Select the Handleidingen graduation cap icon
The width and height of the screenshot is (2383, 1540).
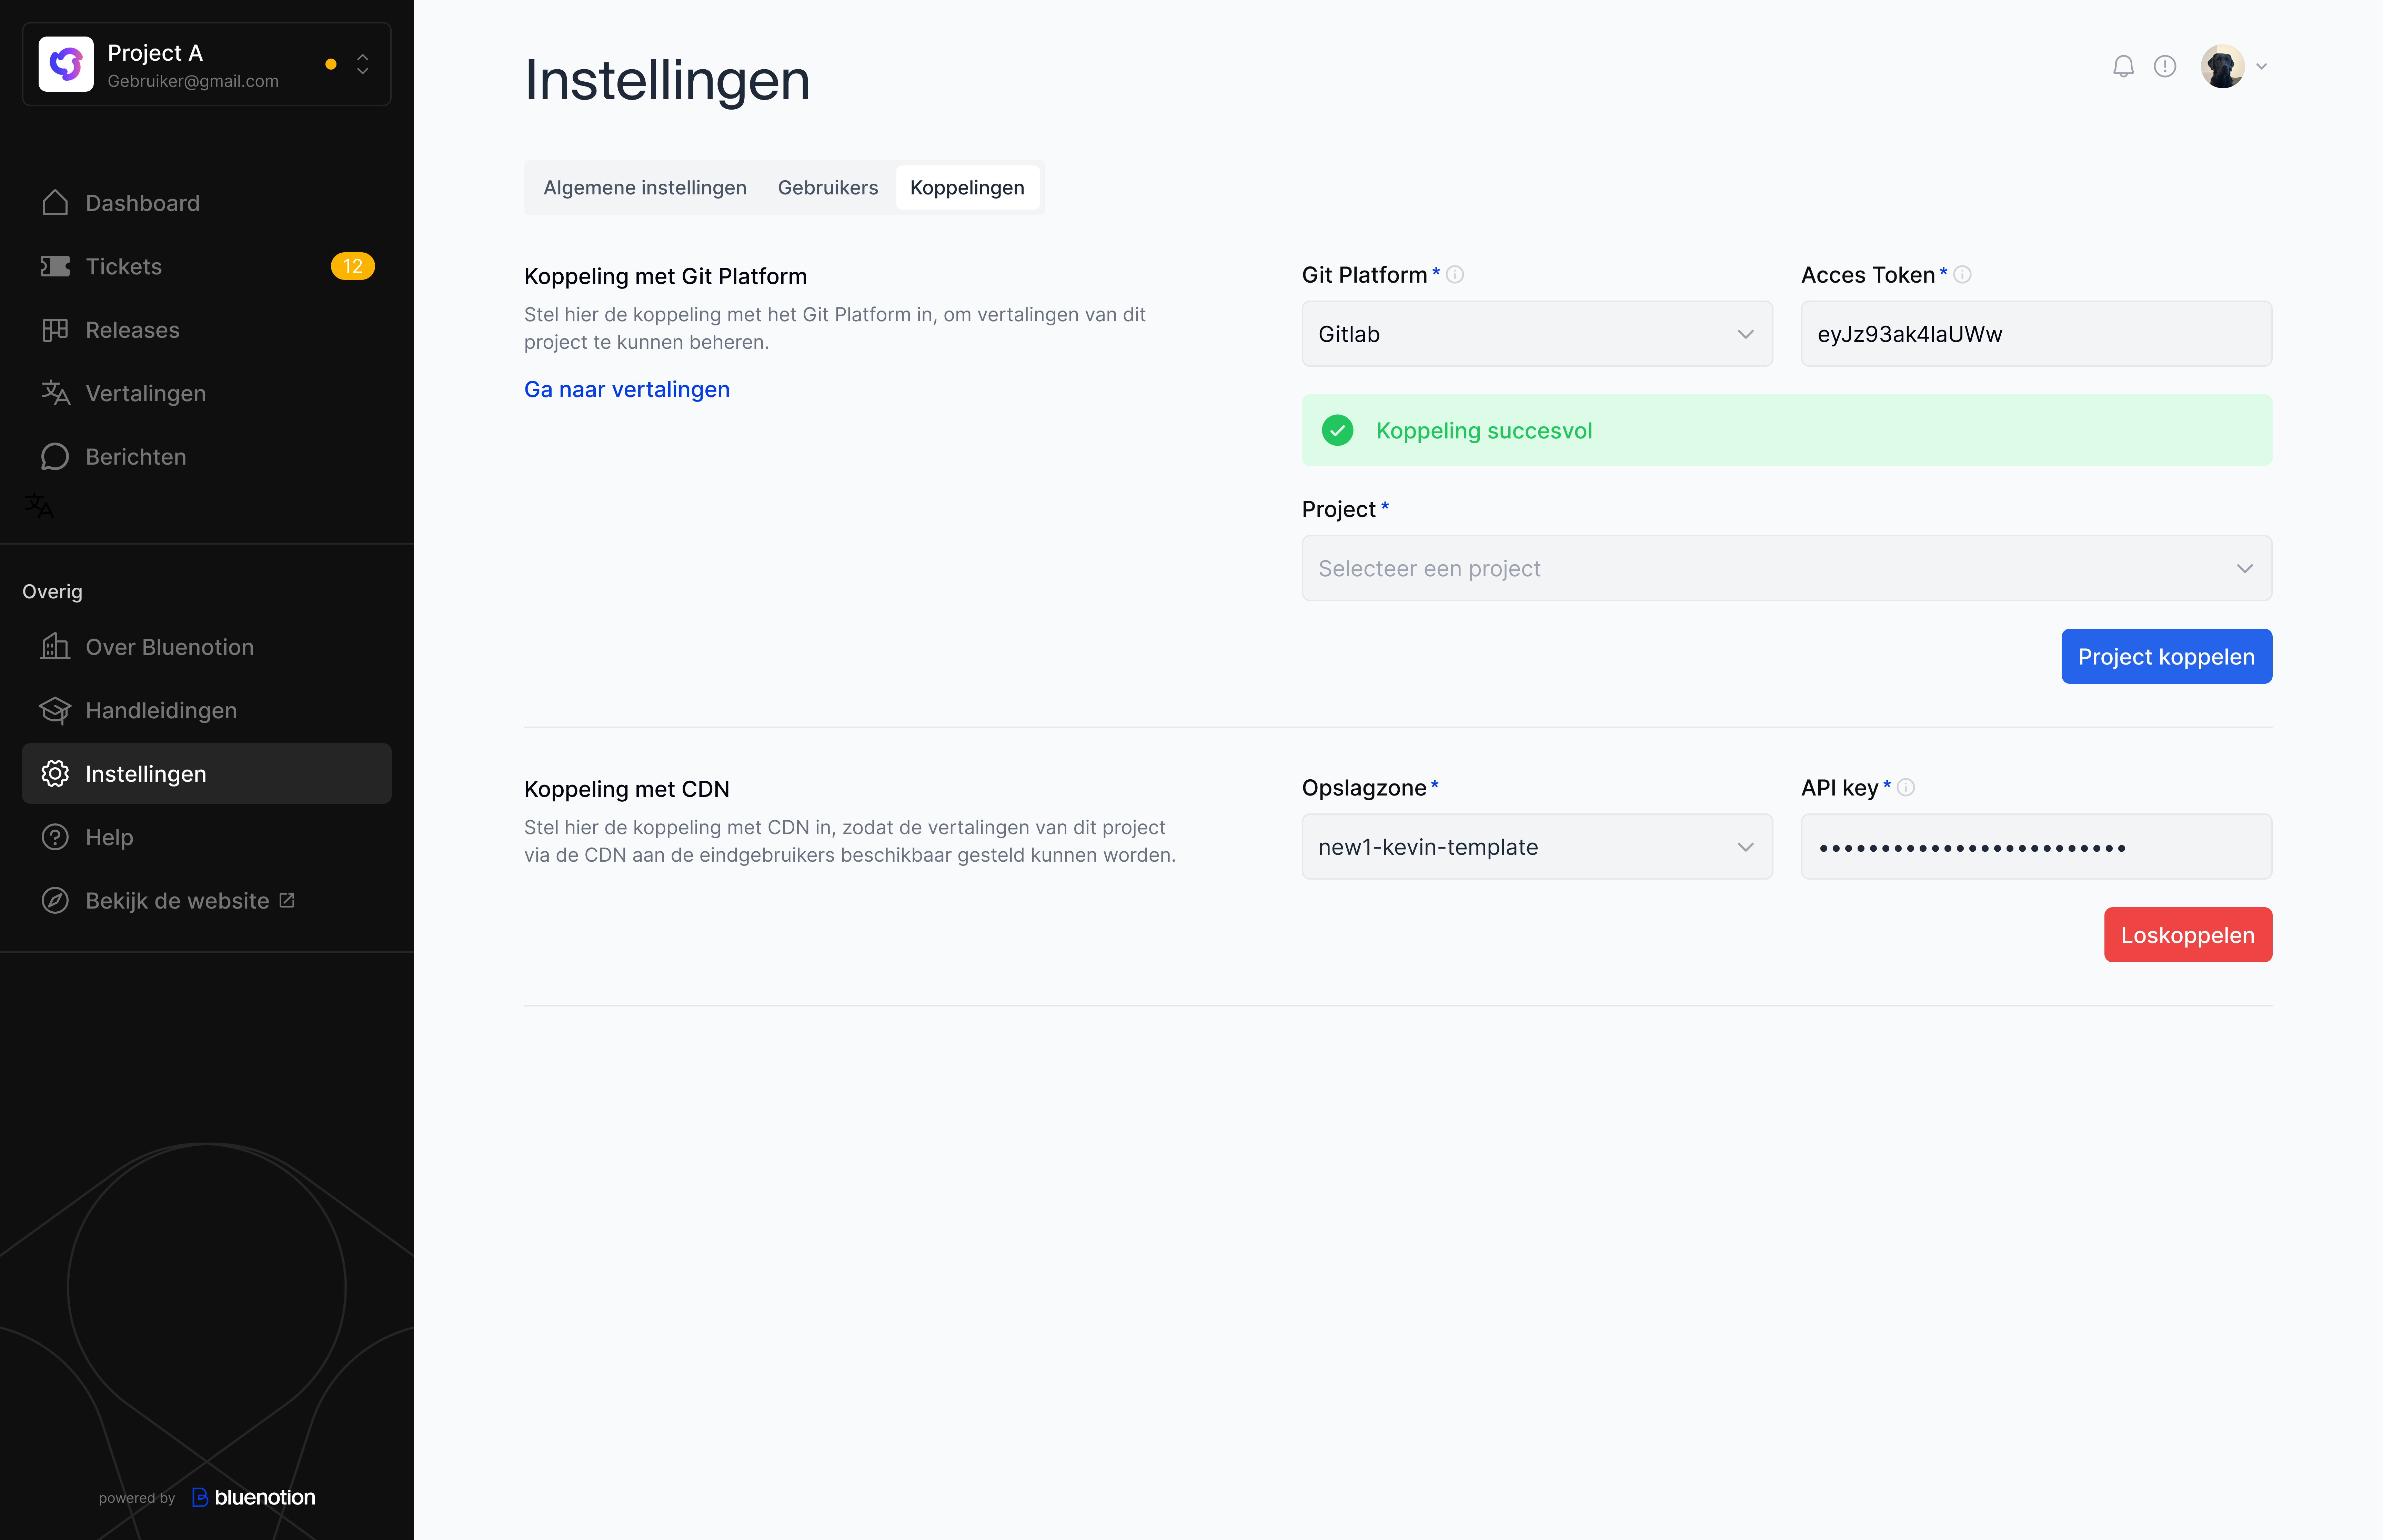[56, 710]
